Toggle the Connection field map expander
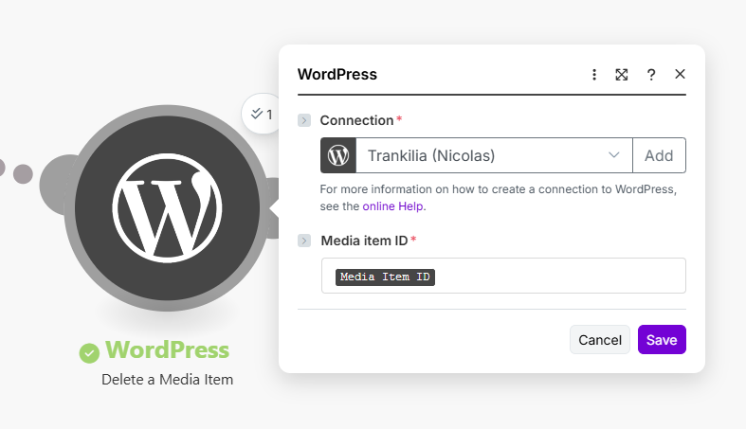Screen dimensions: 746x429 coord(304,120)
